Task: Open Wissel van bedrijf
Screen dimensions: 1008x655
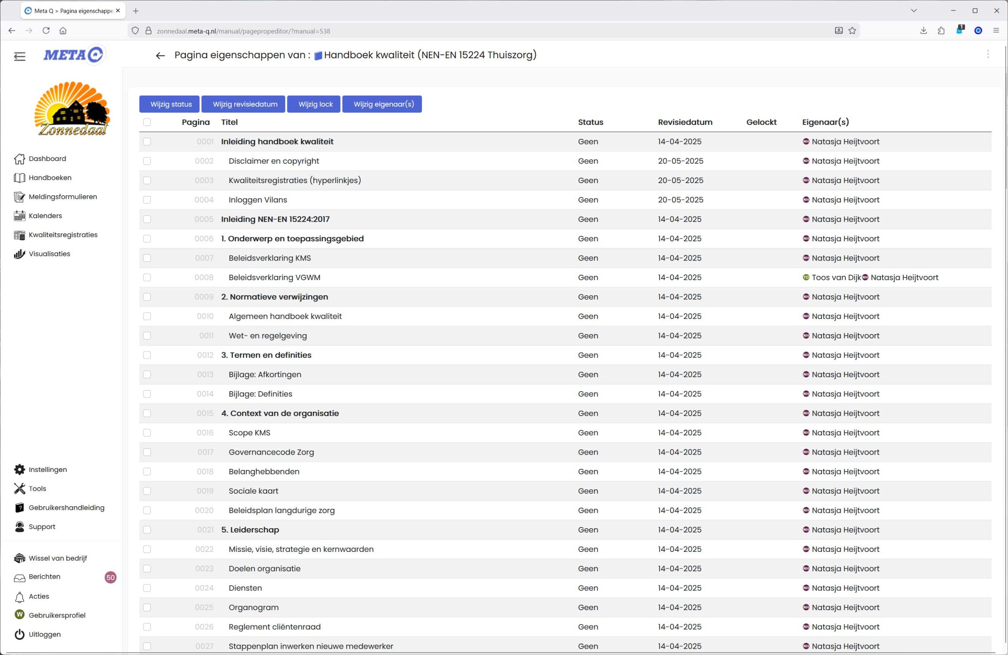Action: click(x=57, y=559)
